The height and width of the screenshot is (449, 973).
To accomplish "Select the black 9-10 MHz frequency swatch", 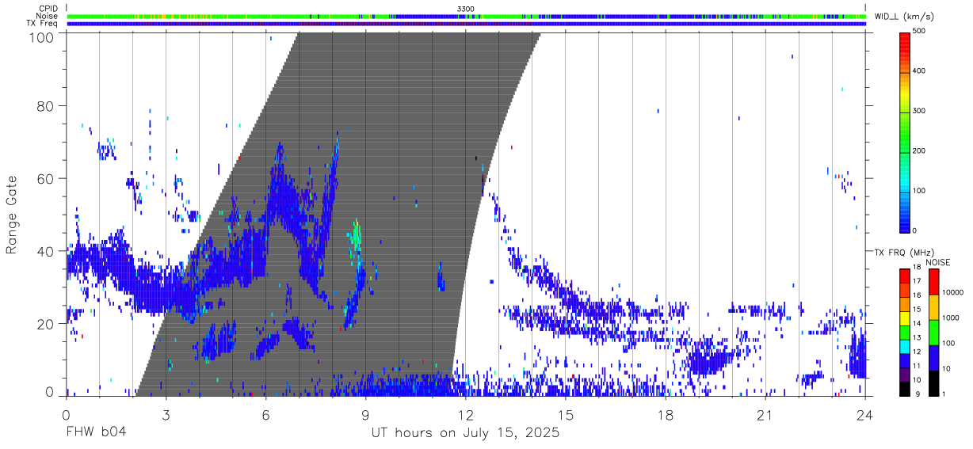I will click(904, 388).
